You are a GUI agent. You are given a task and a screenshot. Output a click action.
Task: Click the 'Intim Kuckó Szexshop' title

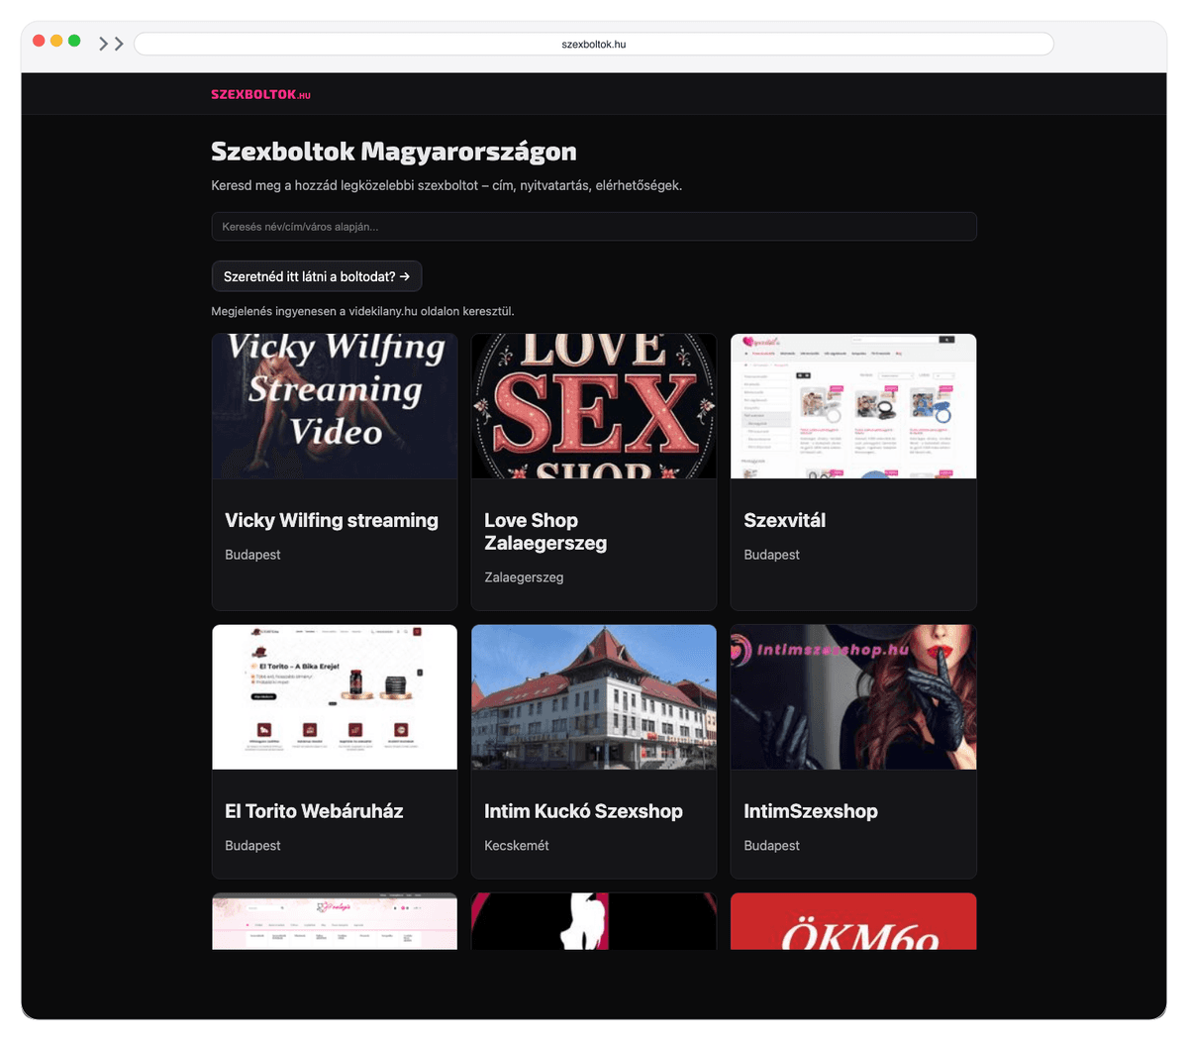coord(583,811)
